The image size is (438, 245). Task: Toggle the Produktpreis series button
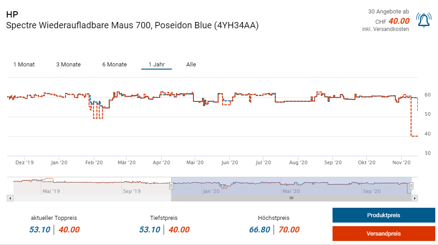384,215
